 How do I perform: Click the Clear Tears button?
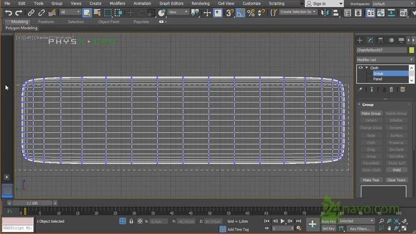coord(396,180)
